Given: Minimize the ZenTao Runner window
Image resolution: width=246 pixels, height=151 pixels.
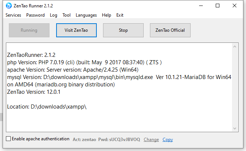Looking at the screenshot, I should pyautogui.click(x=201, y=6).
